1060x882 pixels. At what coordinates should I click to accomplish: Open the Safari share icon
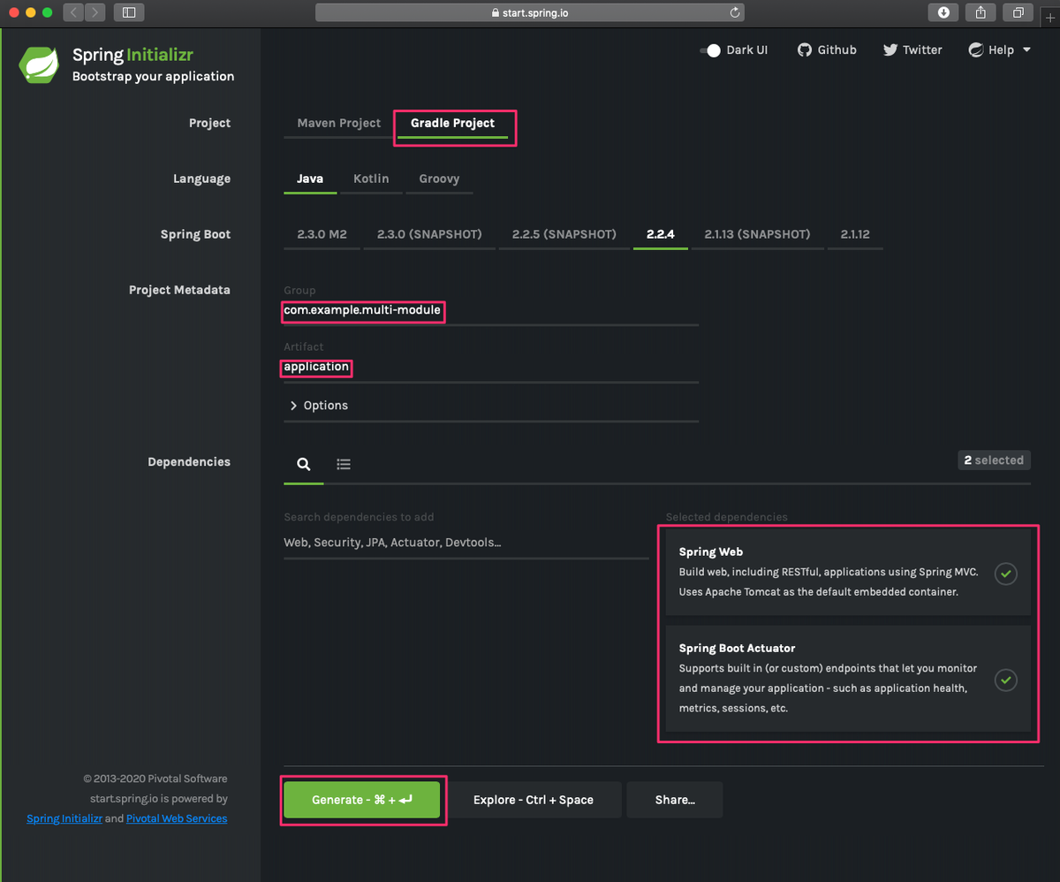coord(980,12)
